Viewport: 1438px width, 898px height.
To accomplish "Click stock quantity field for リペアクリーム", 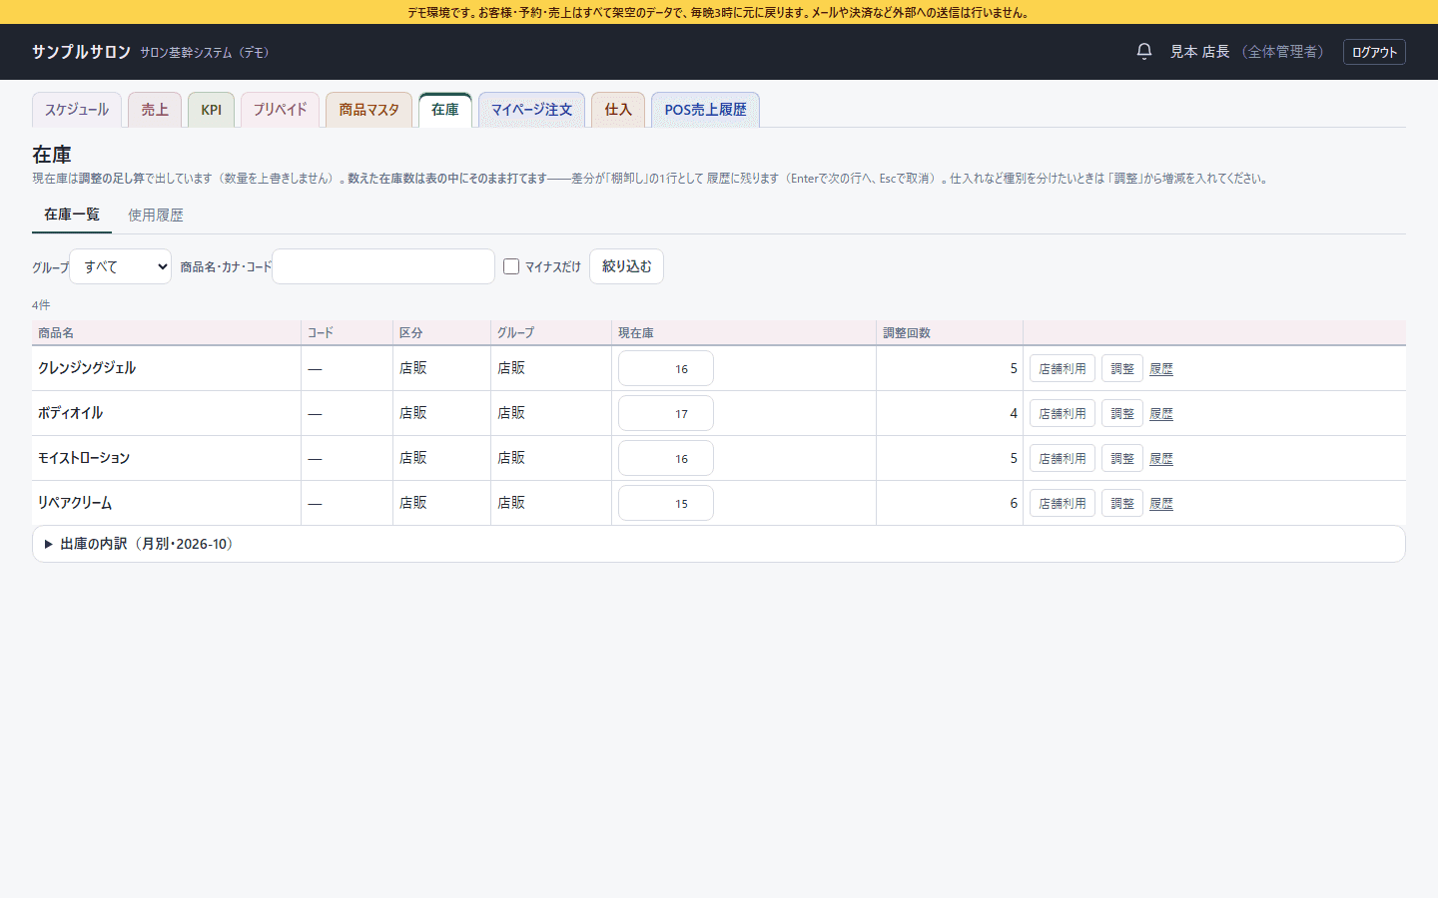I will (666, 503).
